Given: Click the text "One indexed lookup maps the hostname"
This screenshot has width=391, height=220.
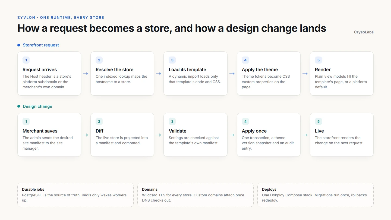Looking at the screenshot, I should click(121, 79).
